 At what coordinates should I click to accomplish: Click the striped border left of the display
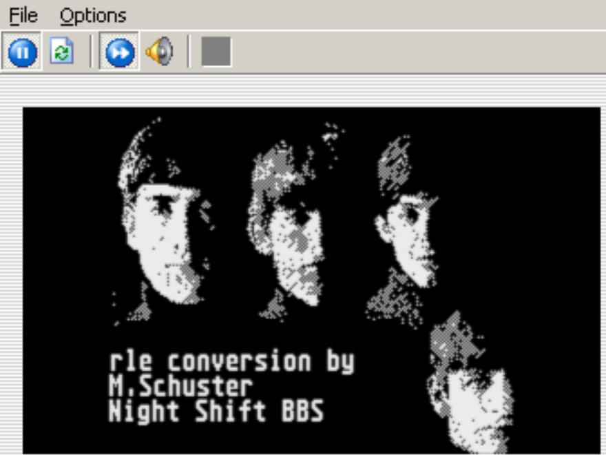click(11, 276)
